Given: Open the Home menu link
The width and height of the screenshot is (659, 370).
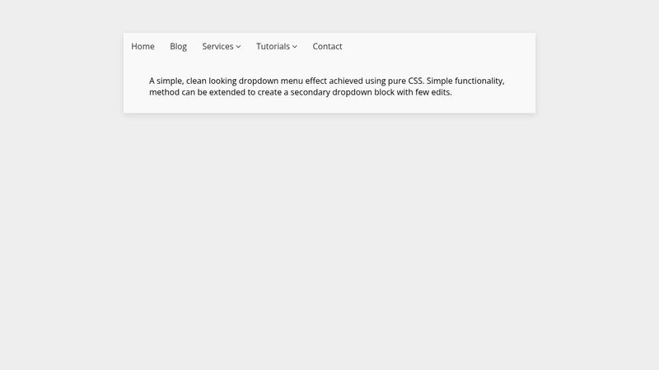Looking at the screenshot, I should tap(143, 47).
